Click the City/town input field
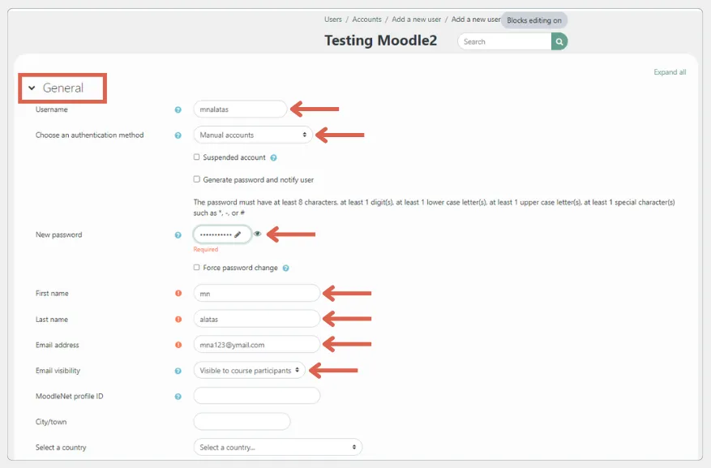 242,422
